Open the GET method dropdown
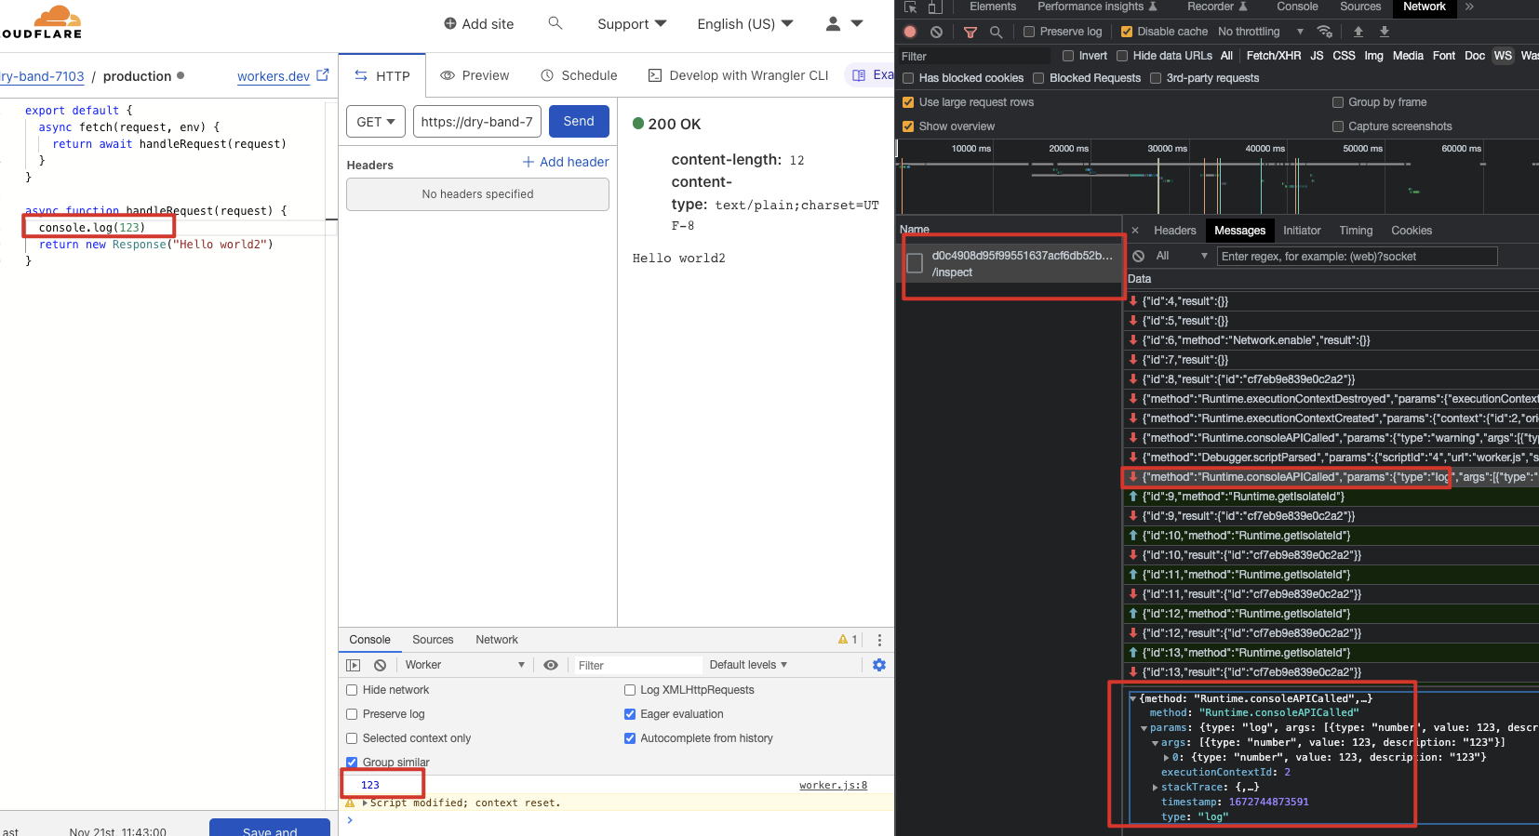 click(376, 122)
